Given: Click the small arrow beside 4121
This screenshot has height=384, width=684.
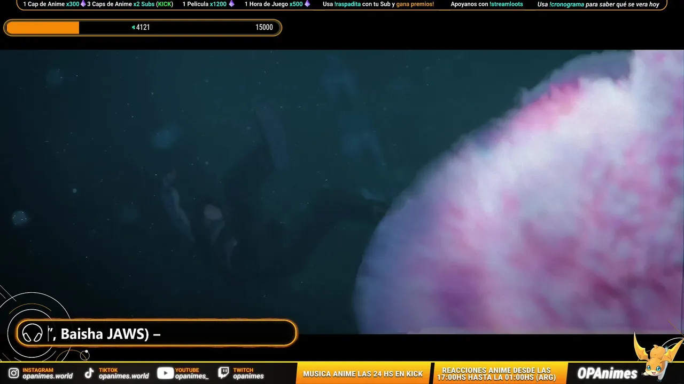Looking at the screenshot, I should [134, 27].
